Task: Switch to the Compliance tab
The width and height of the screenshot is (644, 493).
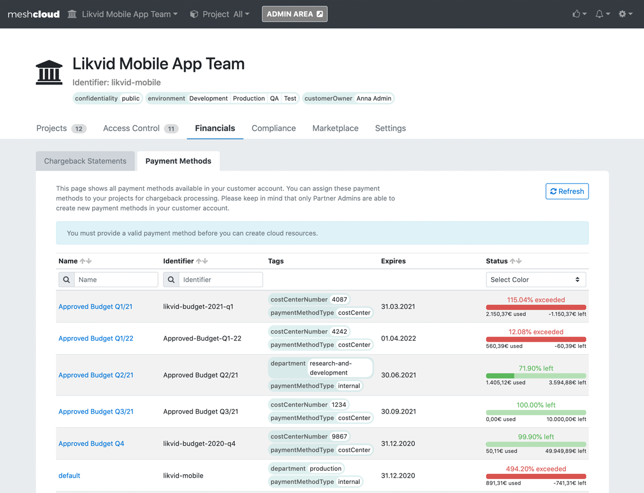Action: [x=273, y=128]
